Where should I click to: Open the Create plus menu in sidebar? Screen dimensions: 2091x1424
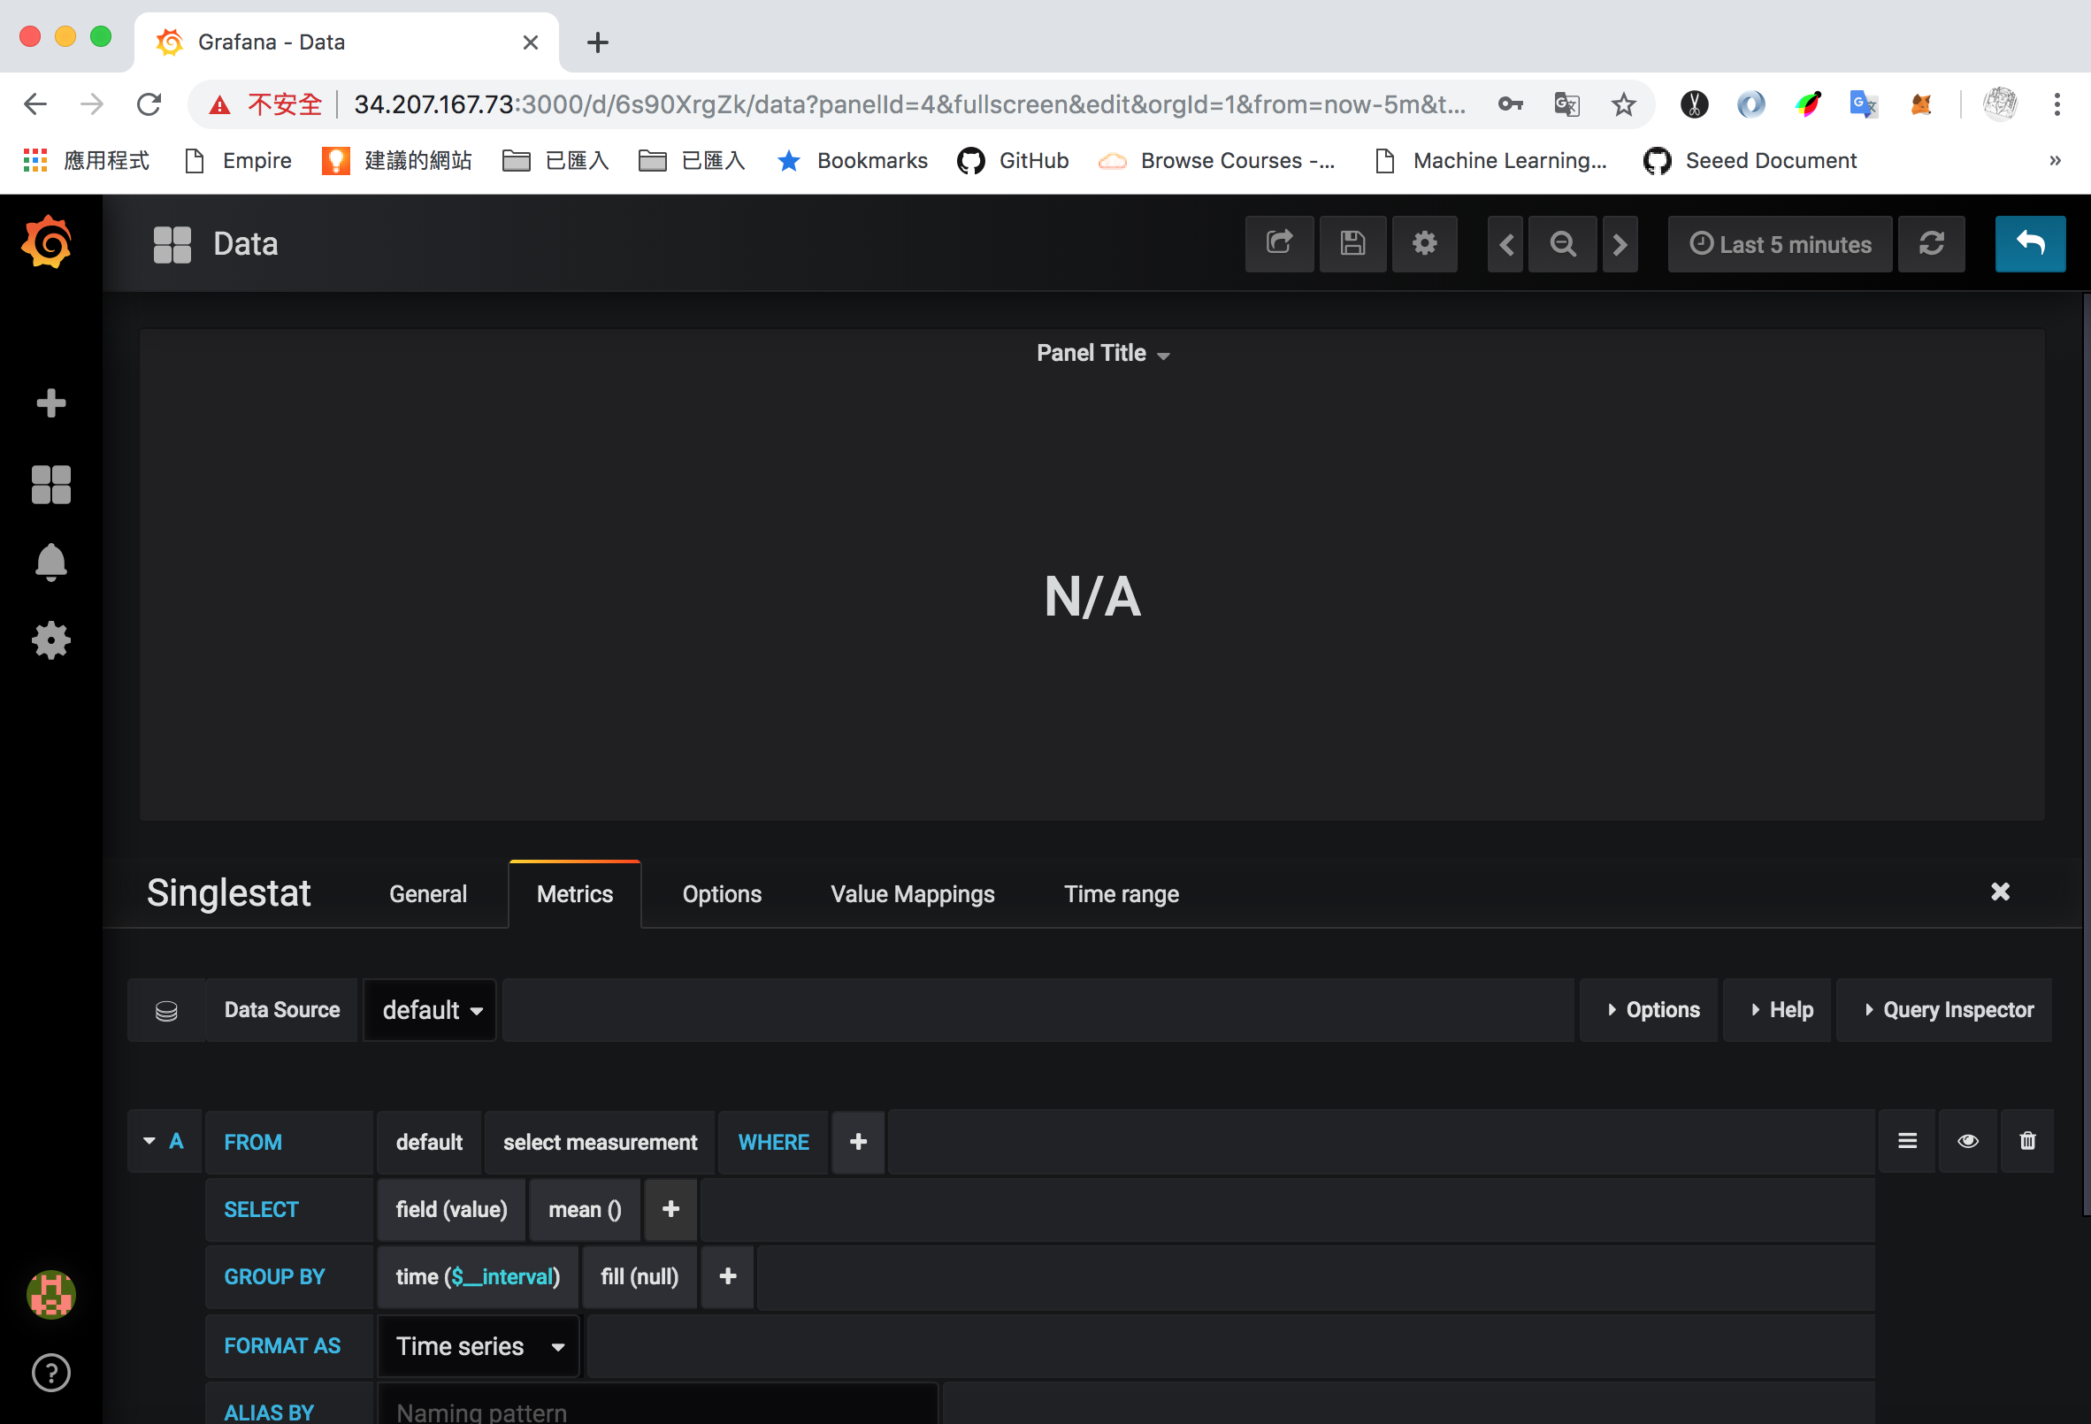[x=50, y=402]
